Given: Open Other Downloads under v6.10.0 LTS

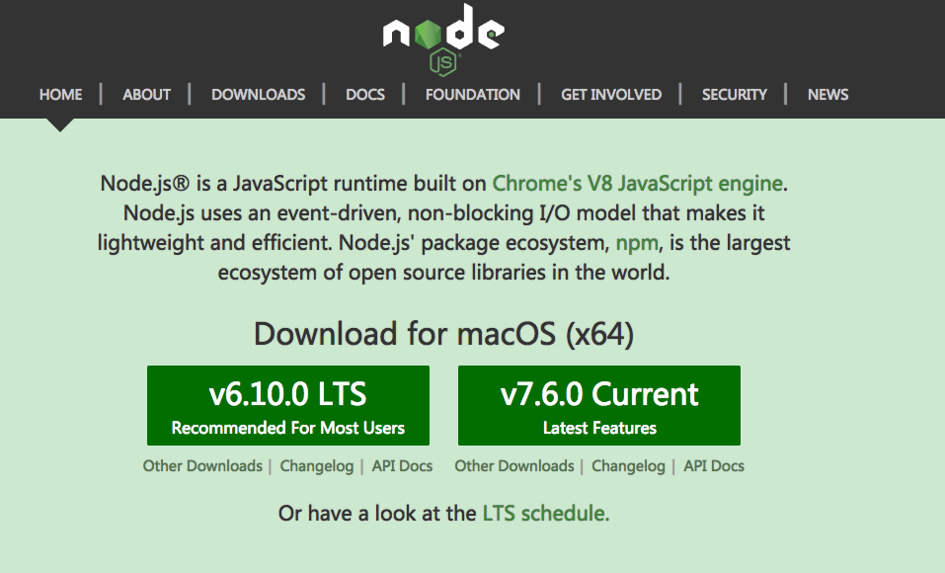Looking at the screenshot, I should click(202, 466).
